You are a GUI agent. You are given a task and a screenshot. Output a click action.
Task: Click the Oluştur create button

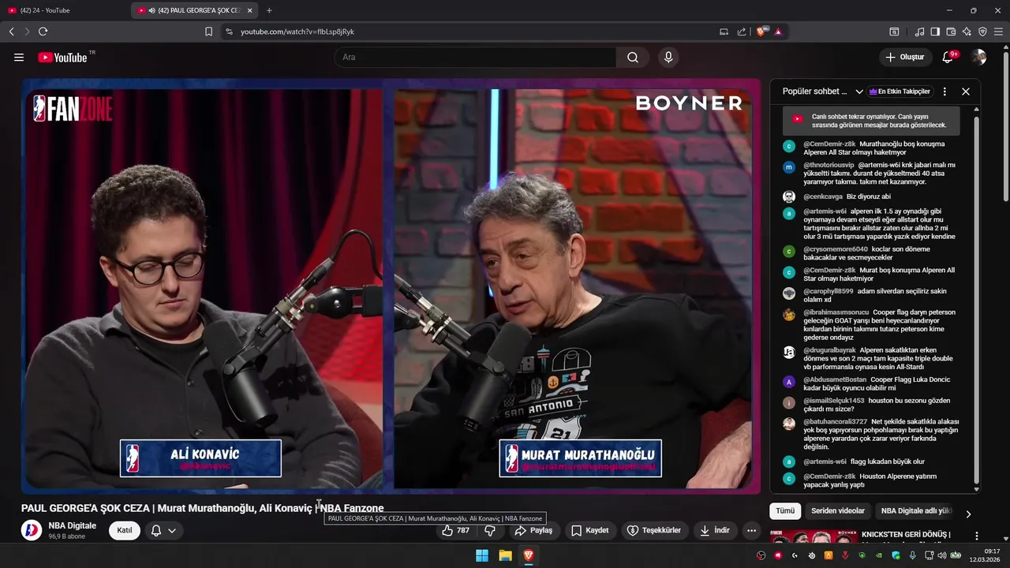coord(904,58)
